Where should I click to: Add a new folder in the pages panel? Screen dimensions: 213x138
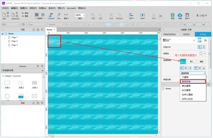tap(38, 30)
